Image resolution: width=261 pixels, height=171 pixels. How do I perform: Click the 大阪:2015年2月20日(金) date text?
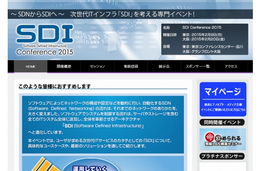point(204,39)
